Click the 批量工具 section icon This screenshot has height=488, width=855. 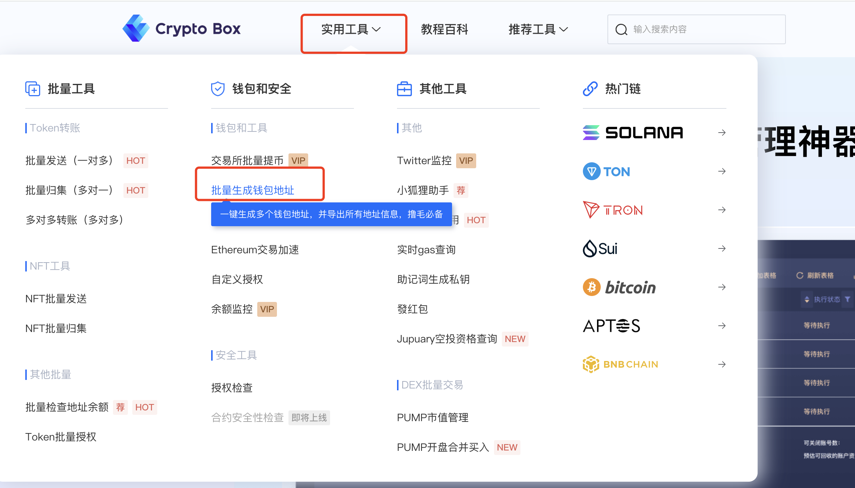point(33,89)
